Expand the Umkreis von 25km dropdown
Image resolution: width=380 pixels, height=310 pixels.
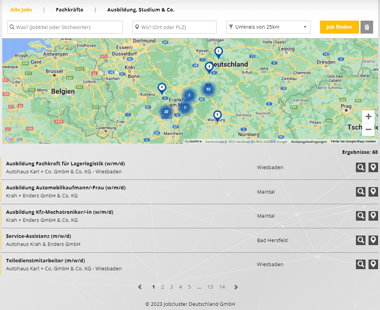click(268, 27)
